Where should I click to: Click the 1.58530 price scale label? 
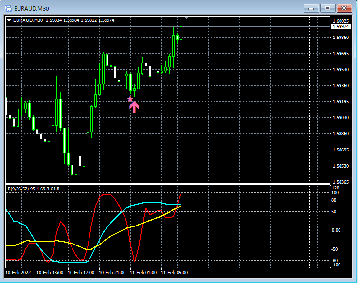point(340,166)
